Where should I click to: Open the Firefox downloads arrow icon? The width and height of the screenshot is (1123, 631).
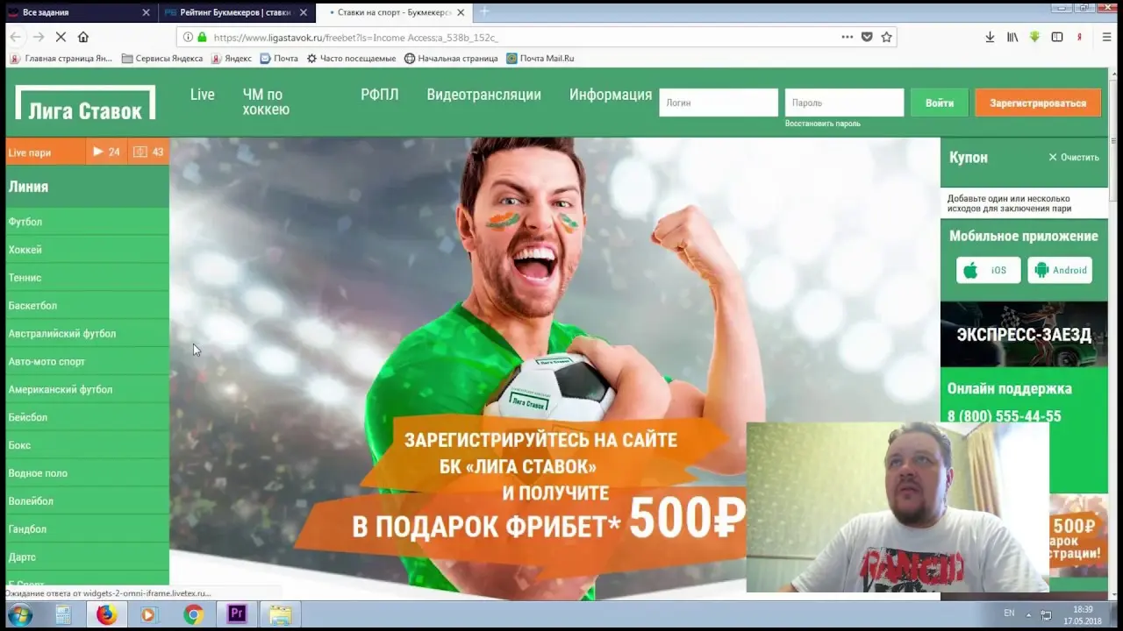[990, 37]
